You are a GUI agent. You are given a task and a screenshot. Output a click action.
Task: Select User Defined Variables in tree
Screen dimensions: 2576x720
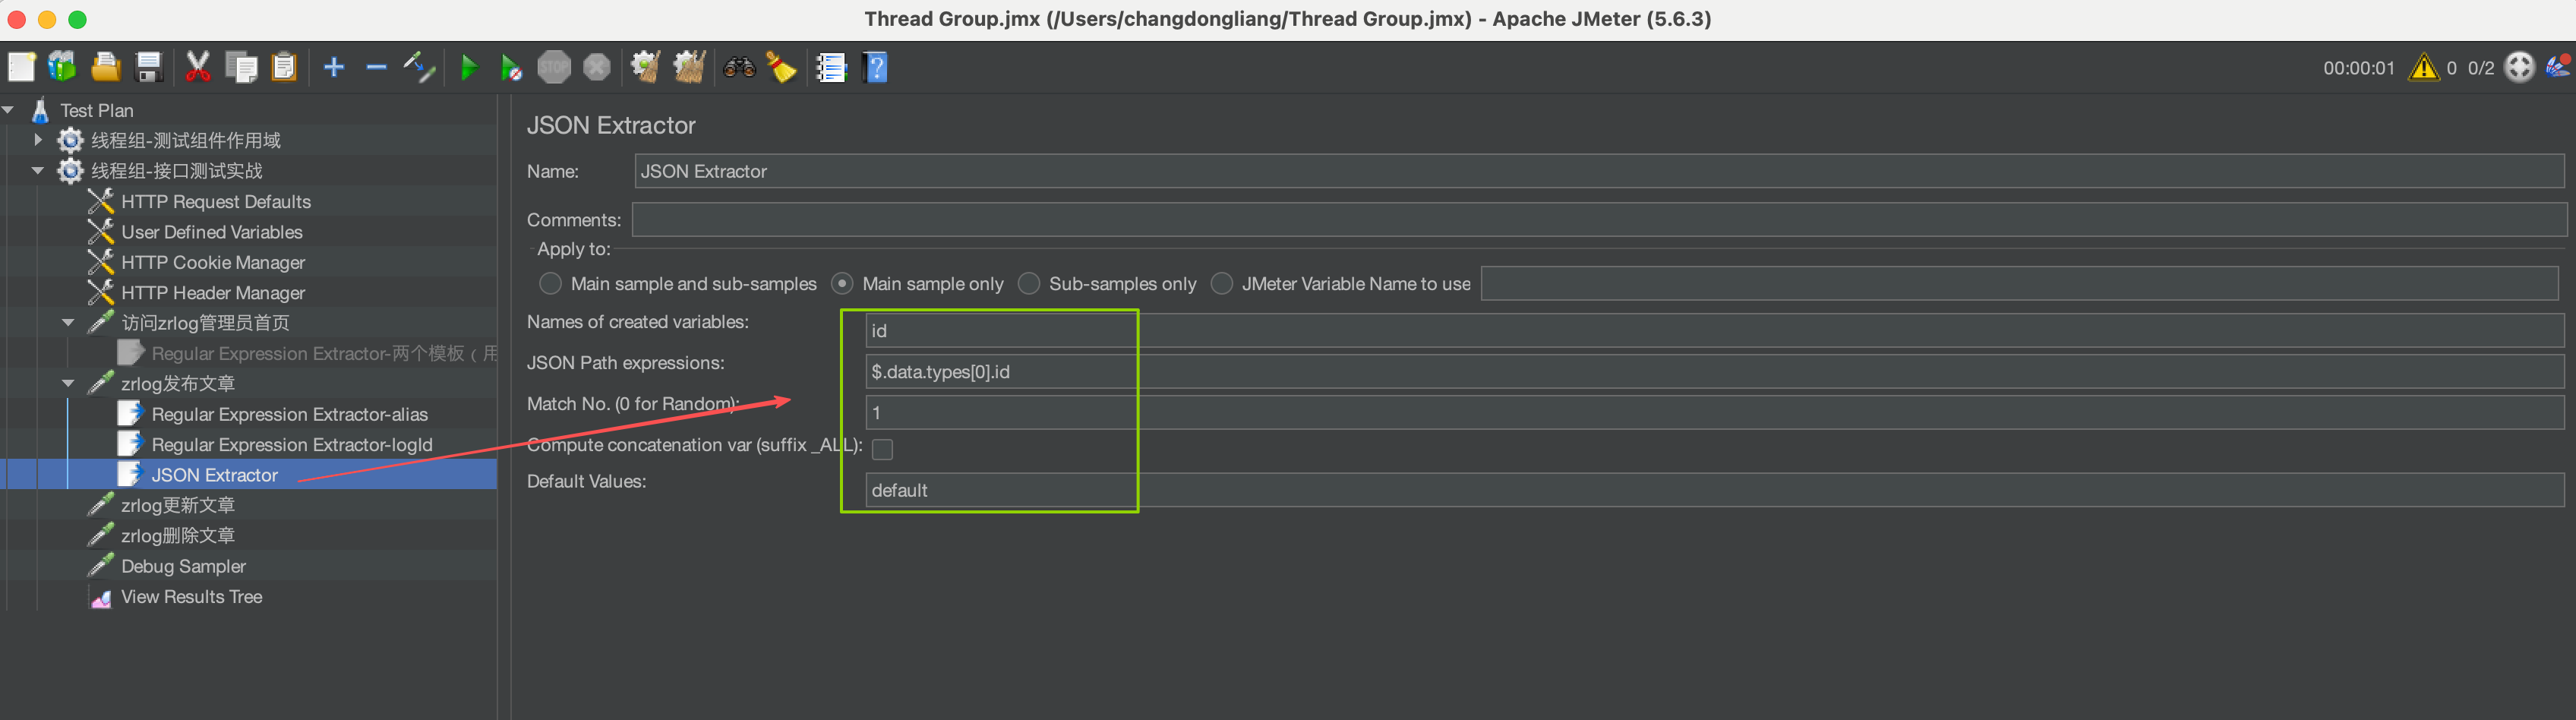click(212, 232)
